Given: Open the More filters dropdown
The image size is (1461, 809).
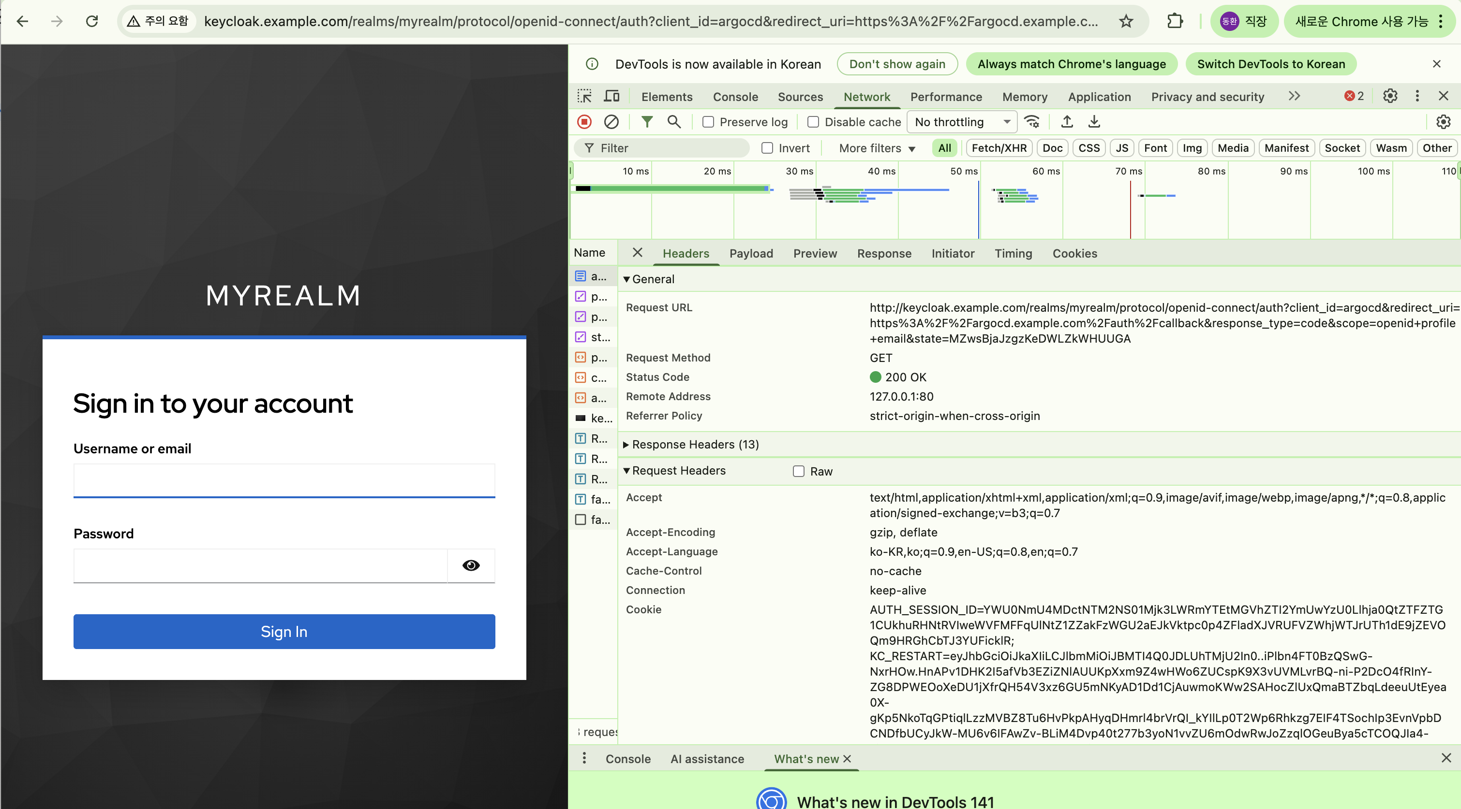Looking at the screenshot, I should pyautogui.click(x=877, y=148).
